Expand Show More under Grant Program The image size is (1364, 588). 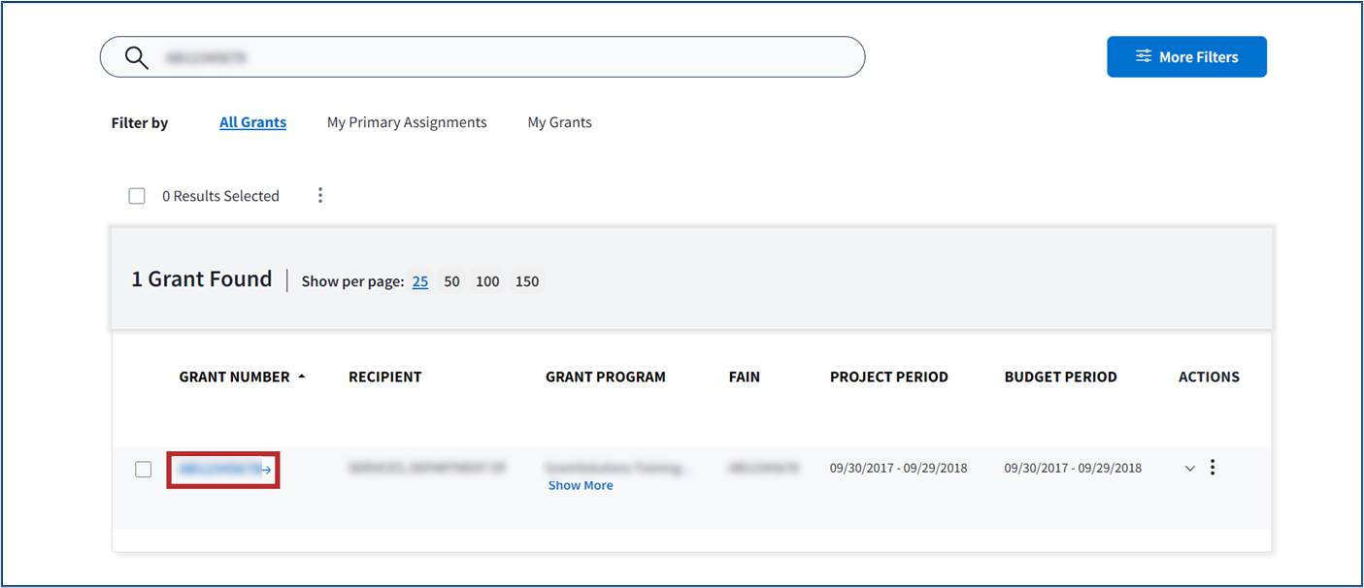coord(581,485)
